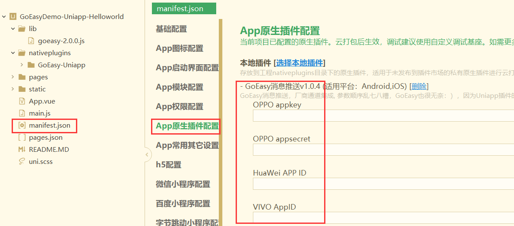Expand the static folder chevron
This screenshot has height=226, width=514.
pos(13,89)
